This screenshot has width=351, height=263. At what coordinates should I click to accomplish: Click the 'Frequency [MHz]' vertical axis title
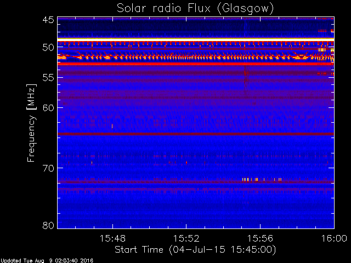point(31,123)
